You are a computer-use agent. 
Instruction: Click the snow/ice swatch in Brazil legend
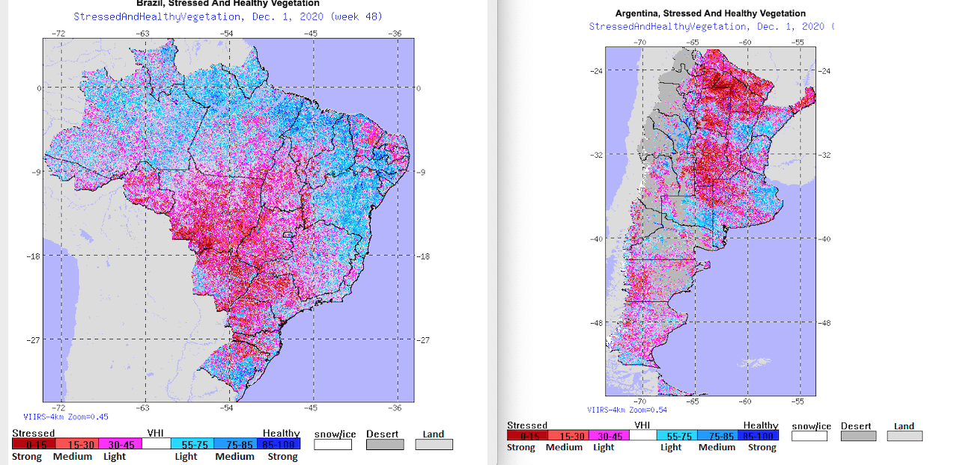(x=332, y=445)
